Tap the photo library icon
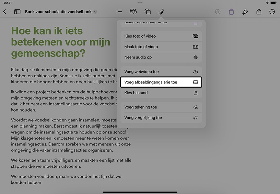The image size is (280, 194). coord(196,36)
